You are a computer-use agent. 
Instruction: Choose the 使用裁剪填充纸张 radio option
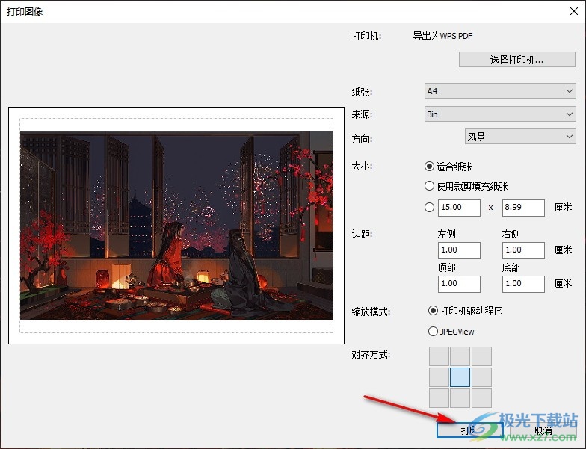click(x=466, y=186)
